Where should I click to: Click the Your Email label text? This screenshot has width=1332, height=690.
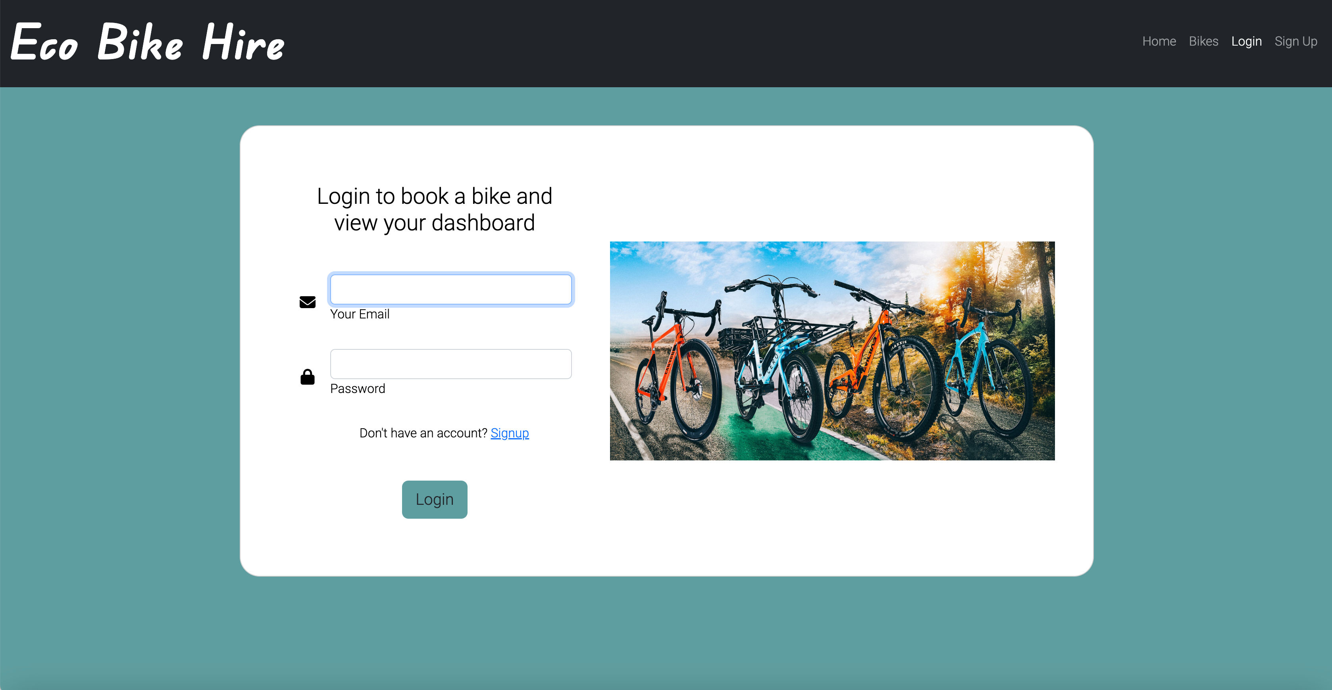pyautogui.click(x=360, y=314)
